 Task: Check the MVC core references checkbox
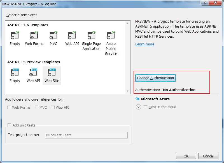tap(37, 108)
